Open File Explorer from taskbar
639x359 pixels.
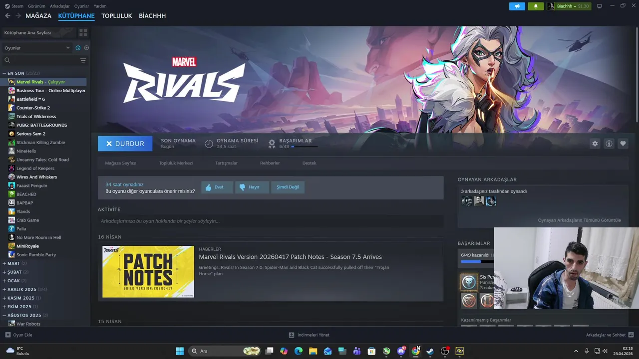(x=313, y=351)
